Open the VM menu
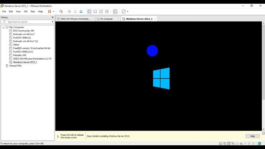Screen dimensions: 265x149 [26, 12]
